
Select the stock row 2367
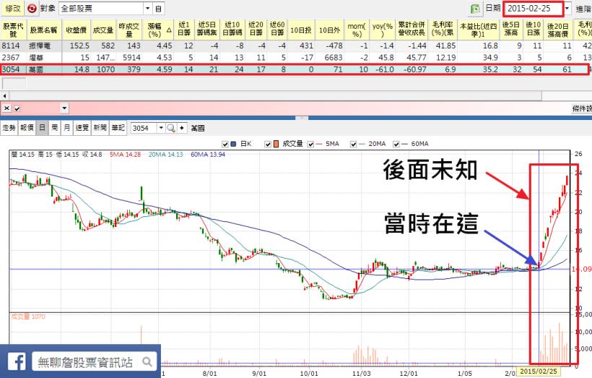[295, 57]
